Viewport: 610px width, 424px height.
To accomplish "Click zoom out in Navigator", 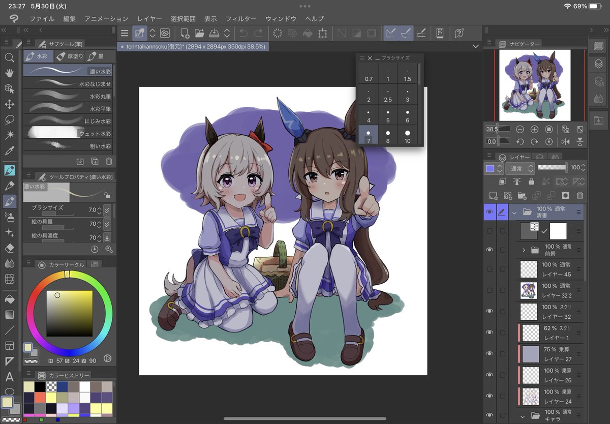I will (520, 129).
